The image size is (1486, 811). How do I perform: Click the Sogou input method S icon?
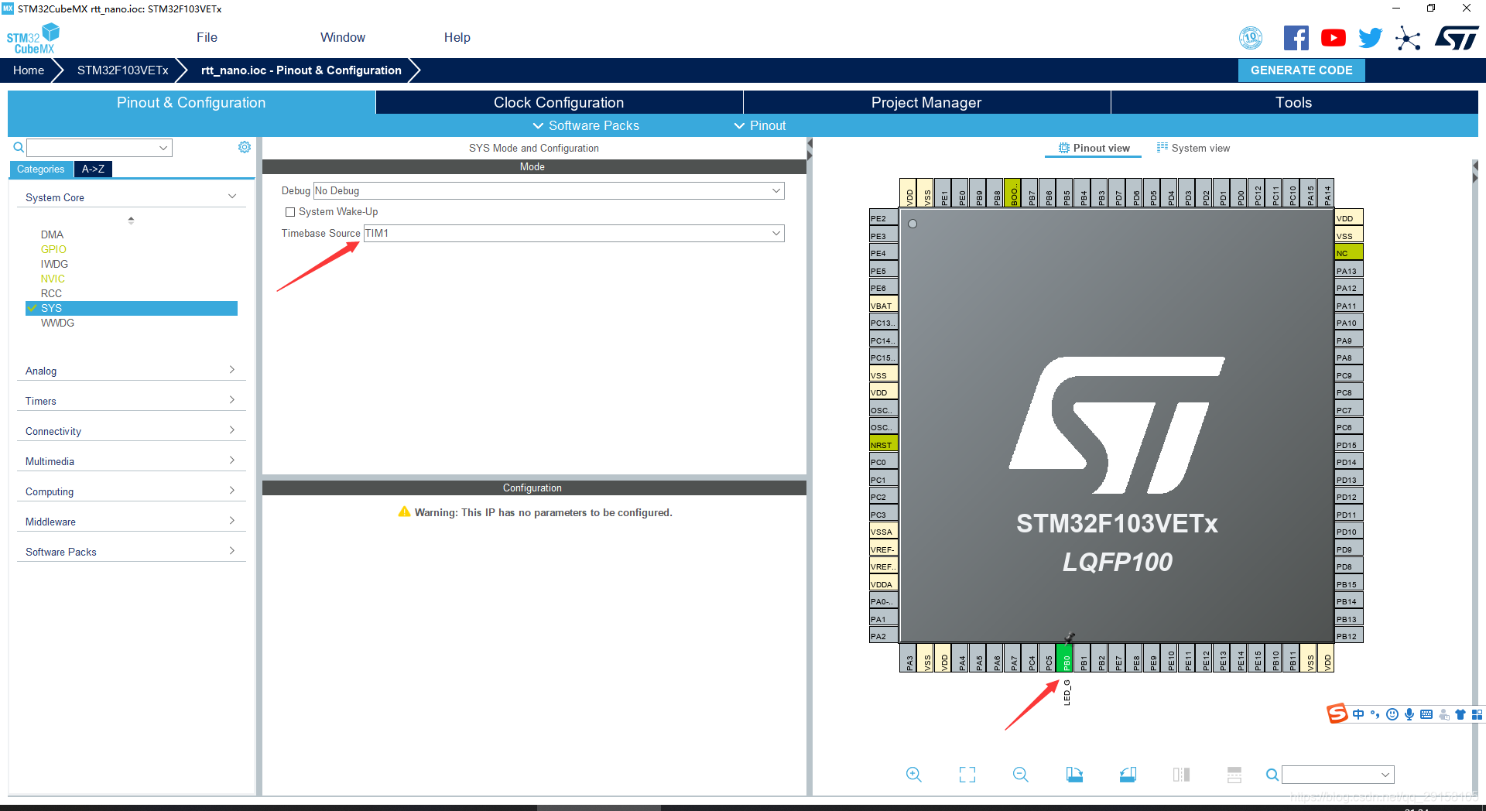[x=1337, y=713]
